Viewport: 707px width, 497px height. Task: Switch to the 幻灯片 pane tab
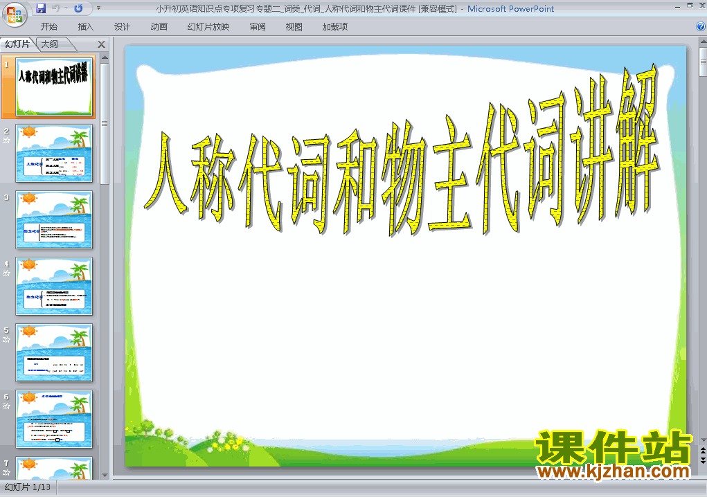point(17,44)
